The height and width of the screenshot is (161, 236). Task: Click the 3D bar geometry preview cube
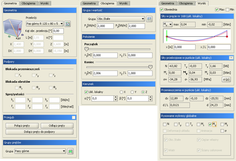[13, 28]
